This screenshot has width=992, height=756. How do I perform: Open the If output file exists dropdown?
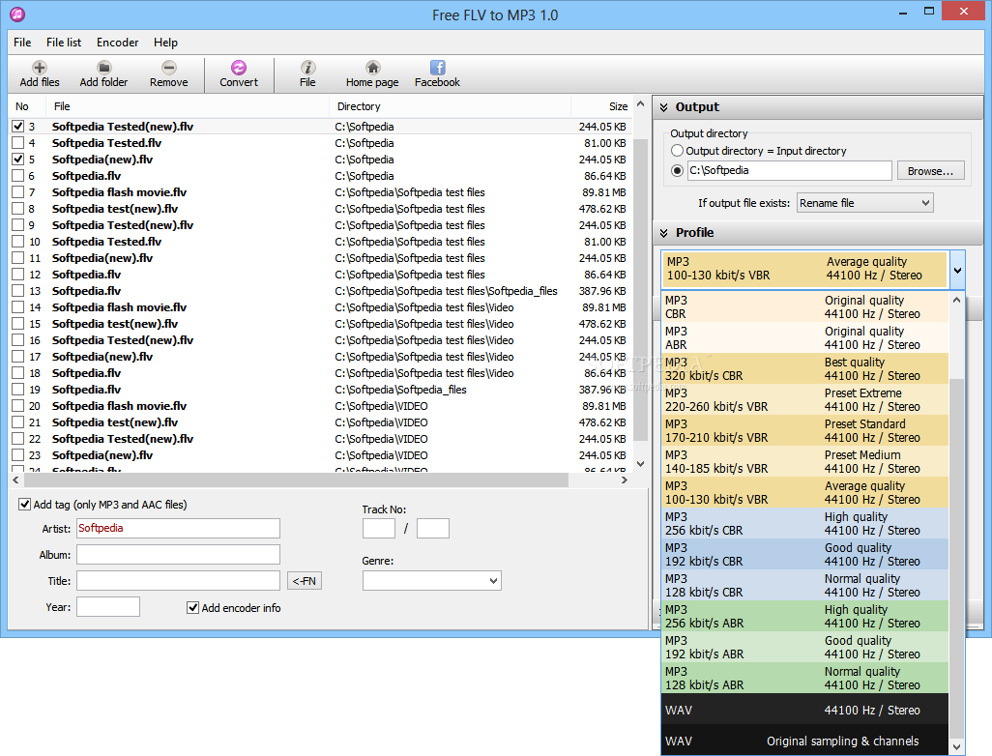[x=864, y=203]
